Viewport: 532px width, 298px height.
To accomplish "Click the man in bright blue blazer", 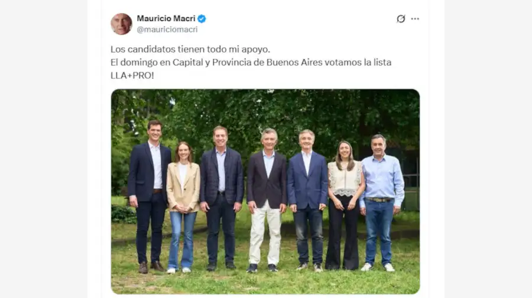I will click(x=307, y=200).
